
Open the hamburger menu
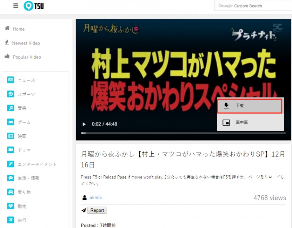click(16, 6)
